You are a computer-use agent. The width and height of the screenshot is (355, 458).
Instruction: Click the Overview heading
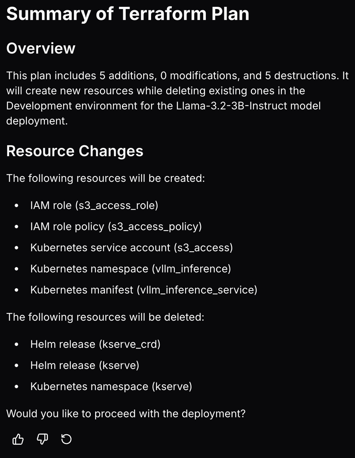(41, 49)
